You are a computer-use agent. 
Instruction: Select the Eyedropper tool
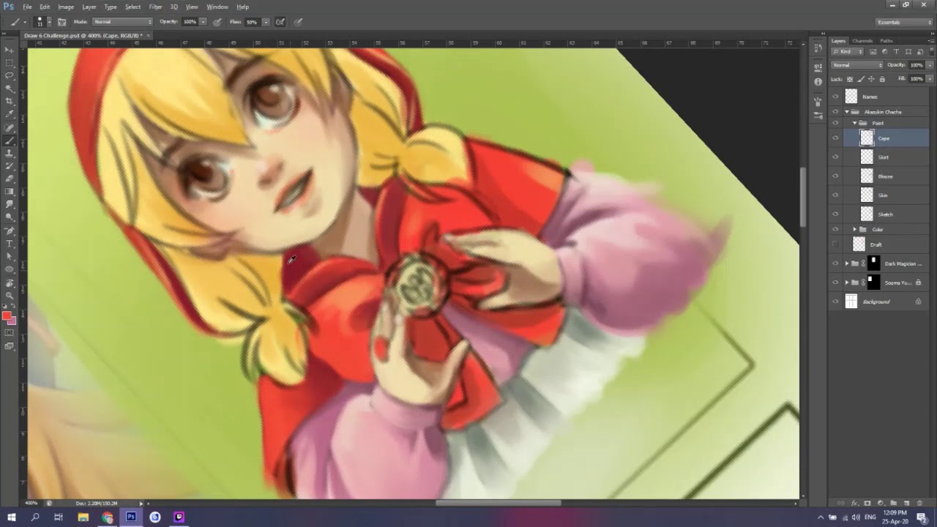[x=10, y=114]
